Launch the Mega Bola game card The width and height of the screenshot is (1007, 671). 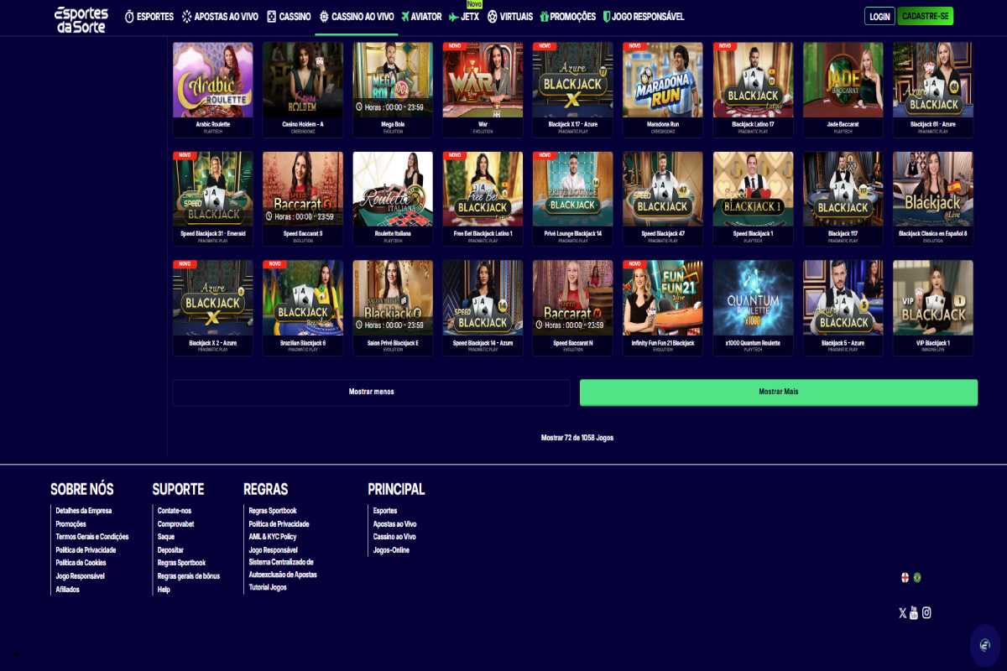(393, 90)
